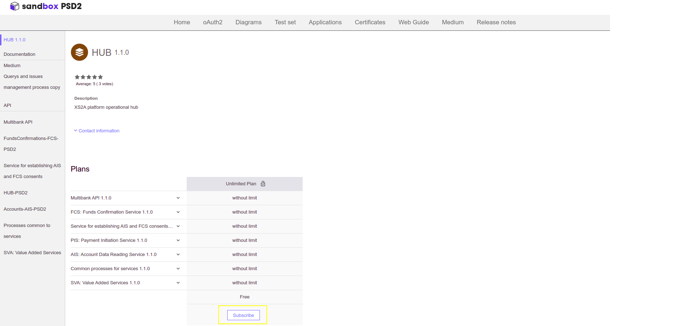The width and height of the screenshot is (689, 326).
Task: Click the brown HUB layers icon
Action: point(79,53)
